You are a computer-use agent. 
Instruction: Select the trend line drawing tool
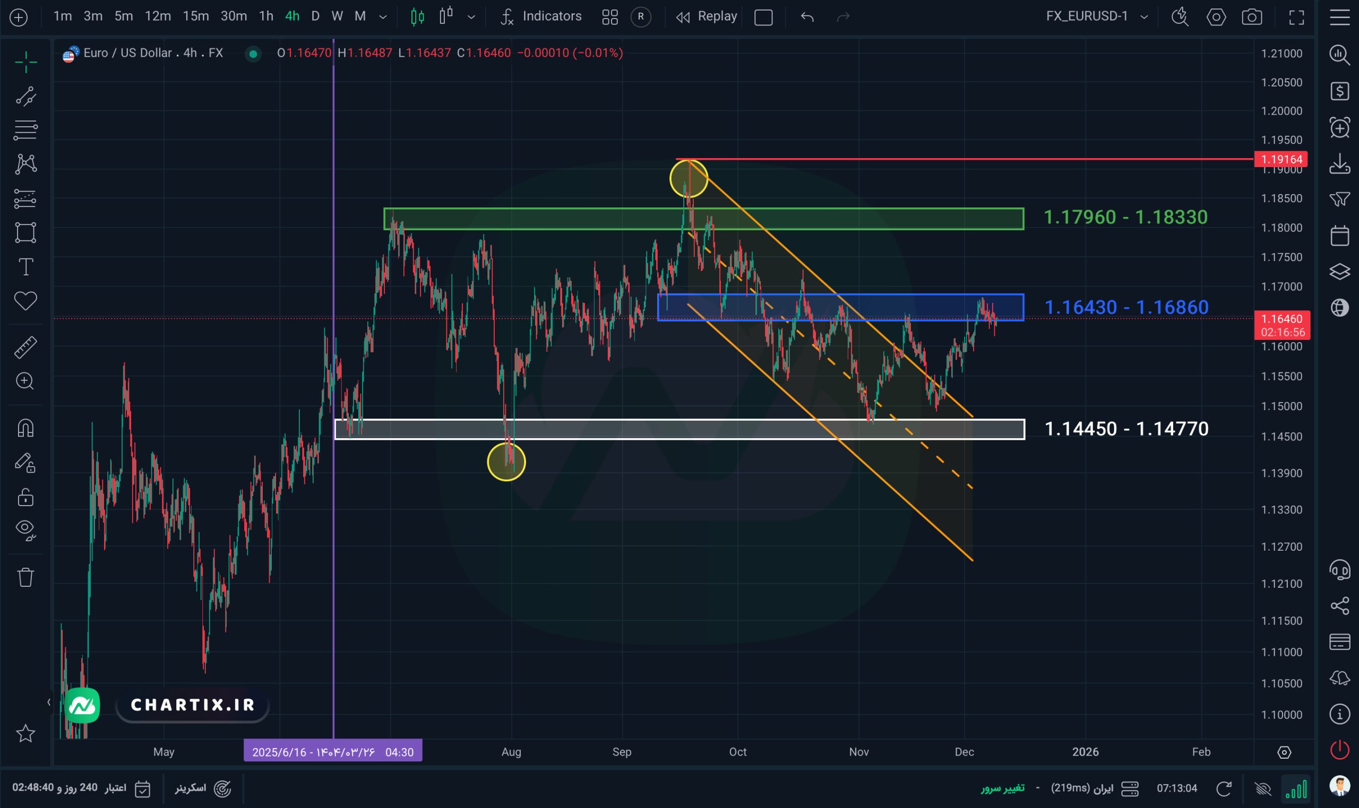click(x=25, y=97)
